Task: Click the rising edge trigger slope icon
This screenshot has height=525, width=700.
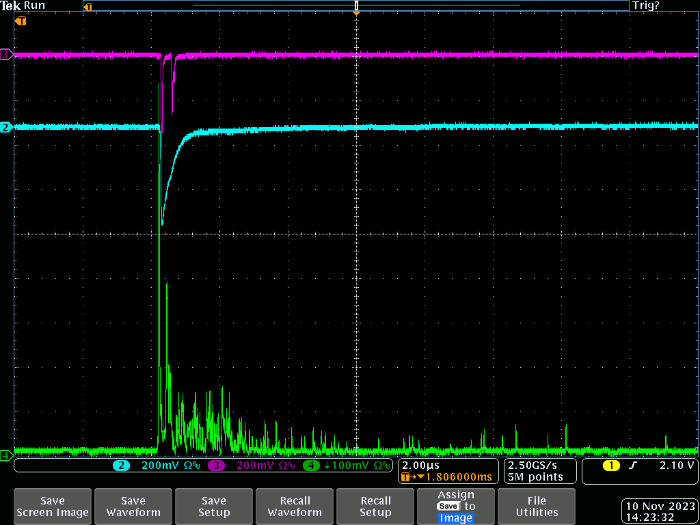Action: click(632, 466)
